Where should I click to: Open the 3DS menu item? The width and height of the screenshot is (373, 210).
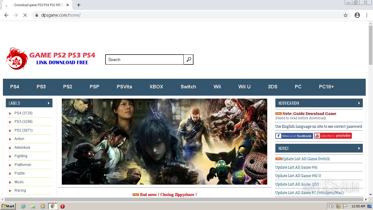tap(272, 87)
